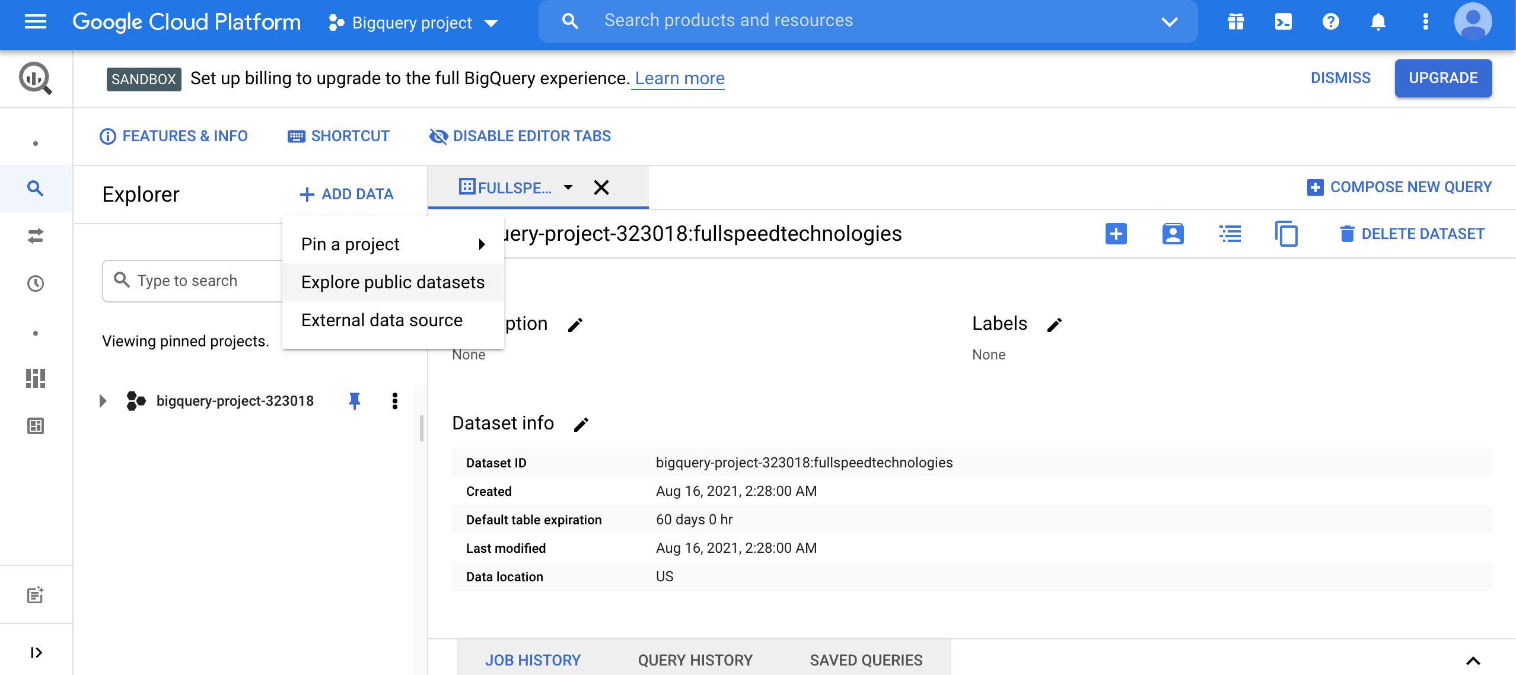Select the FULLSPE... dataset tab

point(505,187)
